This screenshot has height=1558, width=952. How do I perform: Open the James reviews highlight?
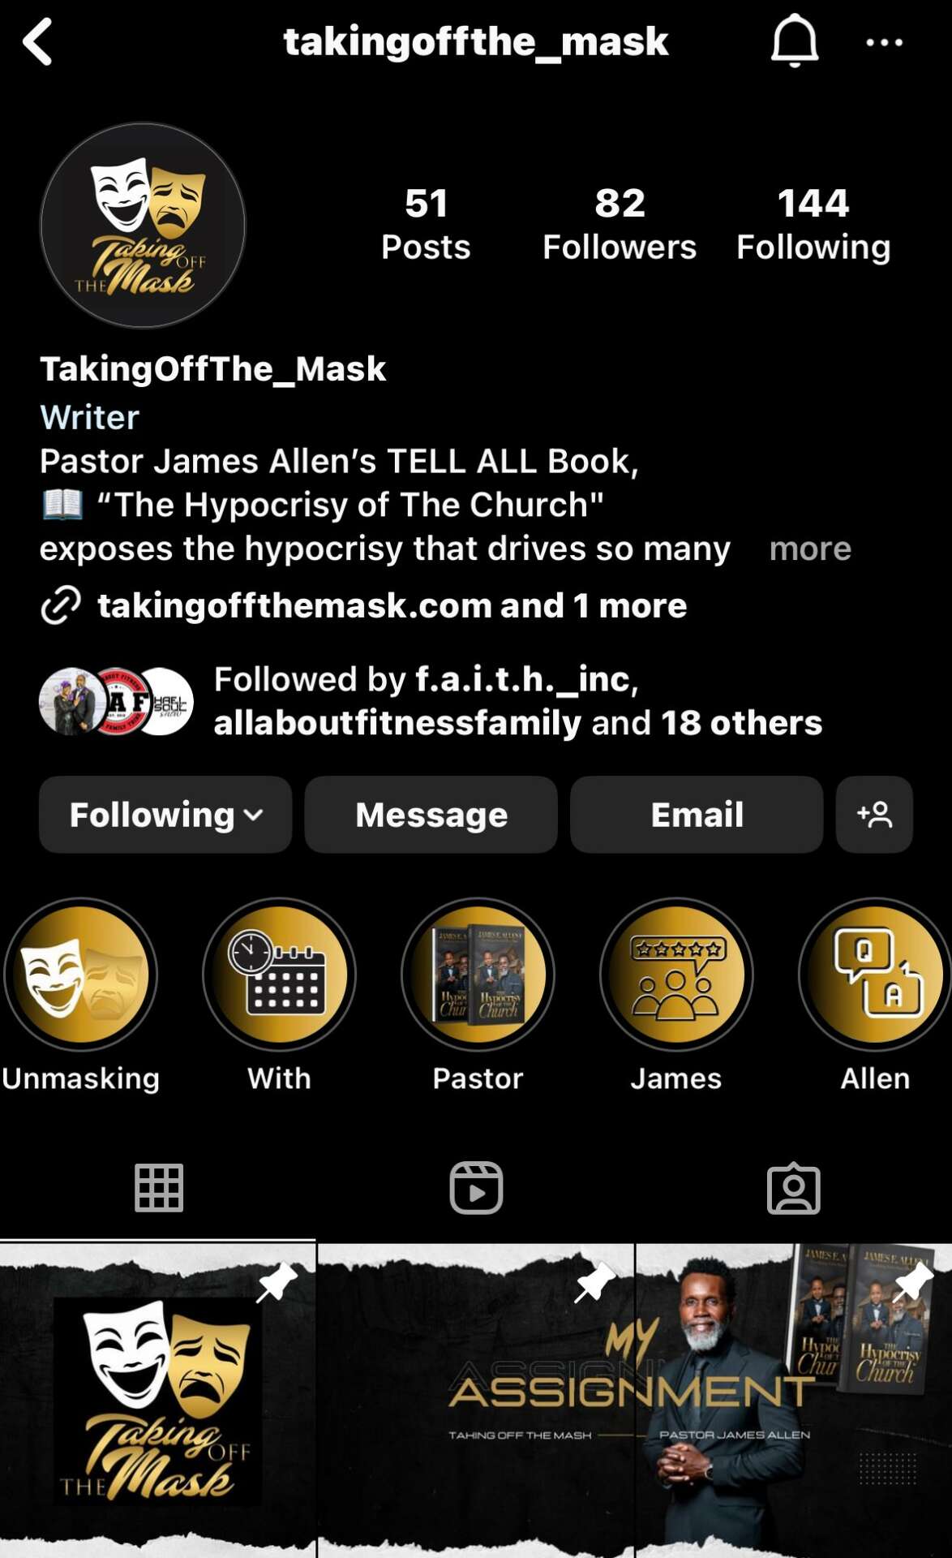[676, 974]
